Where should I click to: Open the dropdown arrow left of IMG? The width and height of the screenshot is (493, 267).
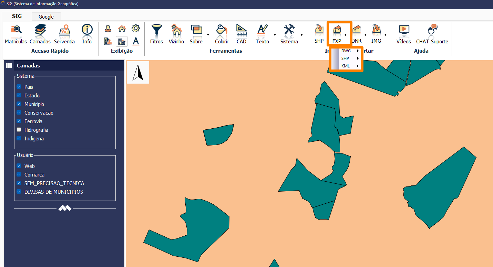365,34
